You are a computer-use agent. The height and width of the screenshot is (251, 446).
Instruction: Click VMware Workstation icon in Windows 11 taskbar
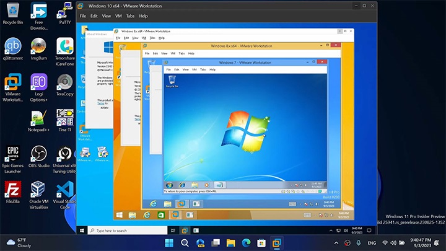[278, 242]
